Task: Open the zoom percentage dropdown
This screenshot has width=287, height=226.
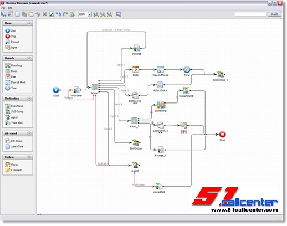Action: point(90,14)
